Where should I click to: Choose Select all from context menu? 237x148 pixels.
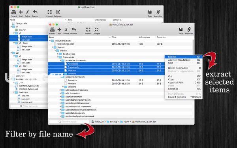click(x=184, y=89)
